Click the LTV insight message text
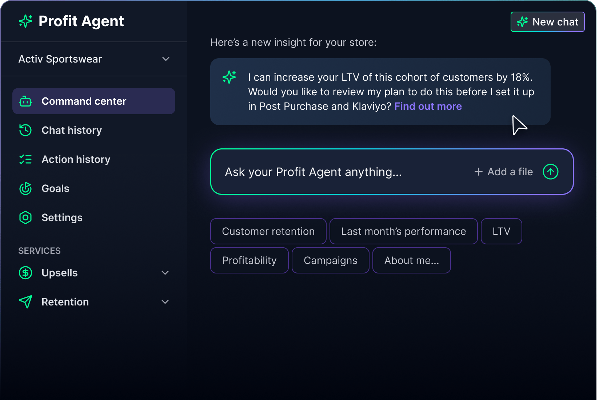The image size is (603, 400). (x=391, y=92)
